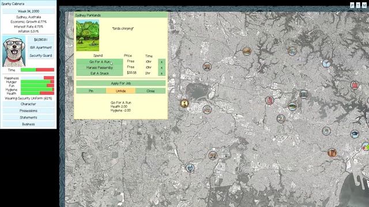Click the 'Interest Rate 6.75%' text
The height and width of the screenshot is (207, 369).
coord(28,26)
